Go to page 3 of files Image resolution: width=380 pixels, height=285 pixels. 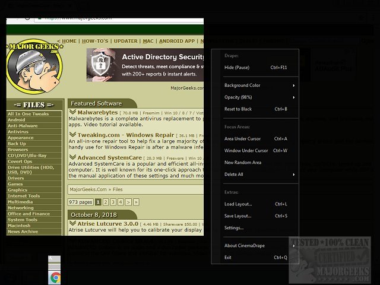(x=113, y=202)
